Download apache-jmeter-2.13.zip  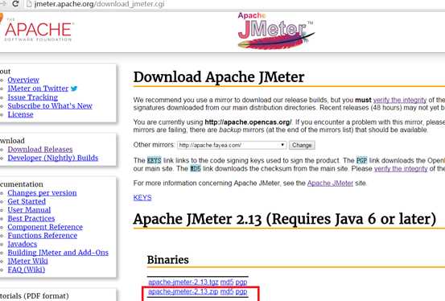[183, 291]
